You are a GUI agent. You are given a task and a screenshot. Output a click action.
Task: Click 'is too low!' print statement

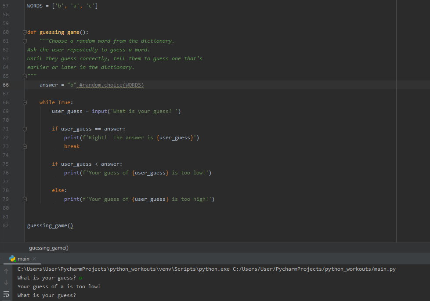pyautogui.click(x=137, y=173)
